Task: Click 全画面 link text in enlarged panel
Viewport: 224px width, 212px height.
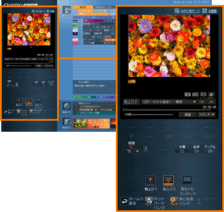Action: 212,11
